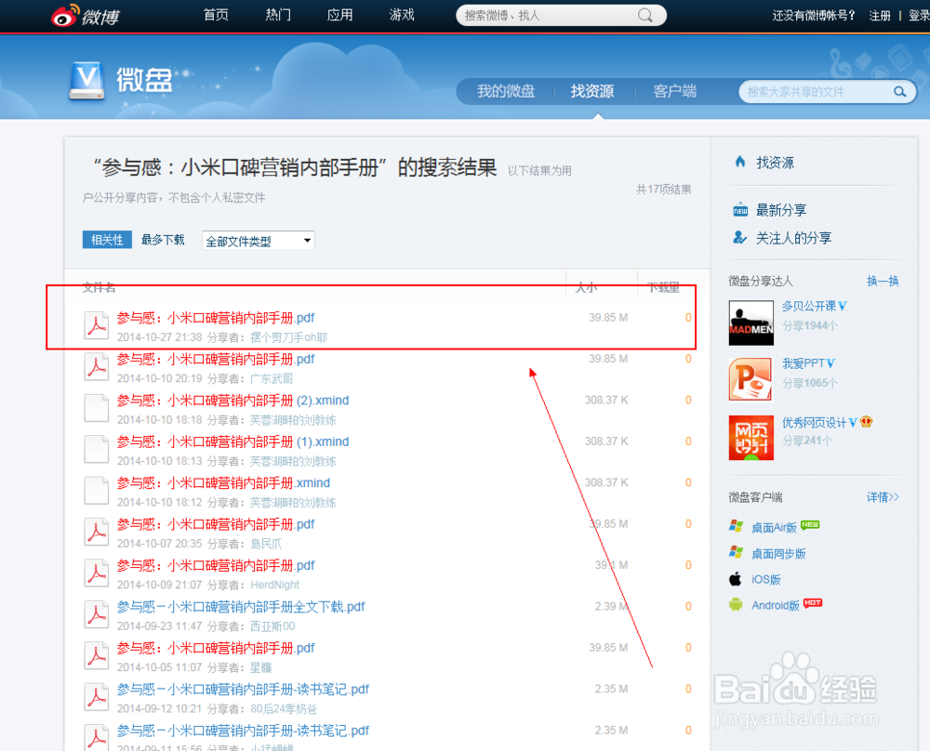Click the 找资源 flame icon in the sidebar
This screenshot has width=930, height=751.
[x=741, y=162]
